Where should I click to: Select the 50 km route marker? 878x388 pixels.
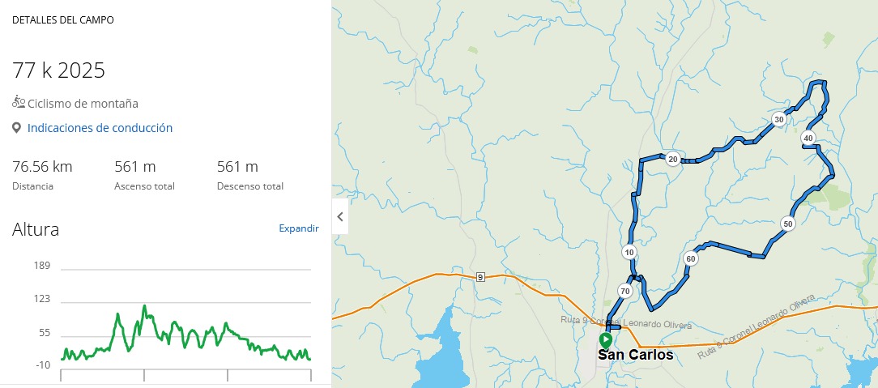(787, 224)
